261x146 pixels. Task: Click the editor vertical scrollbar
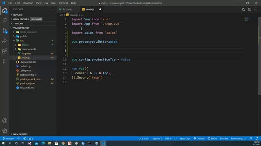pyautogui.click(x=259, y=56)
